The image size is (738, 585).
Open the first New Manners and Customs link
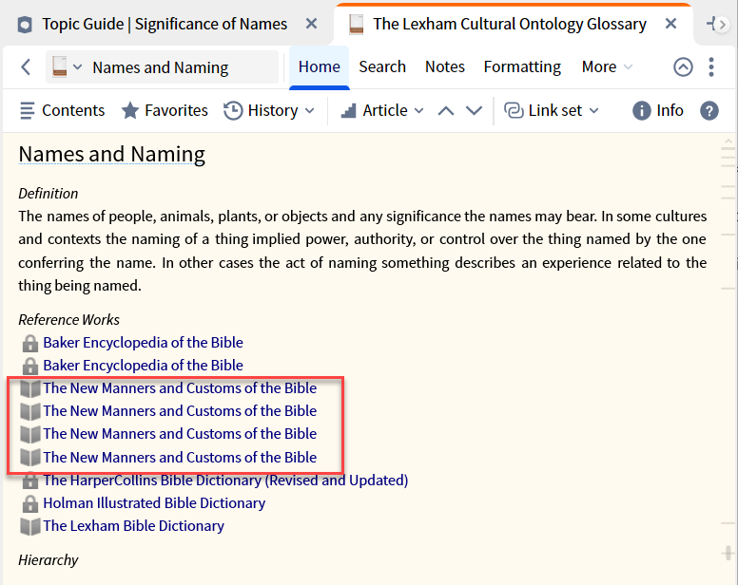point(180,388)
